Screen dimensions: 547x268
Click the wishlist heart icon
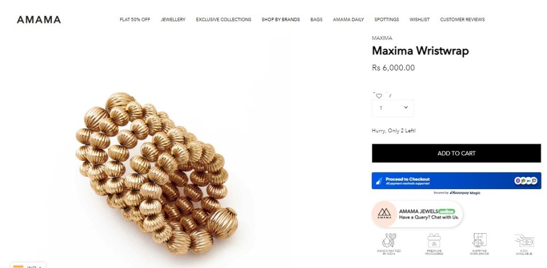[x=379, y=96]
